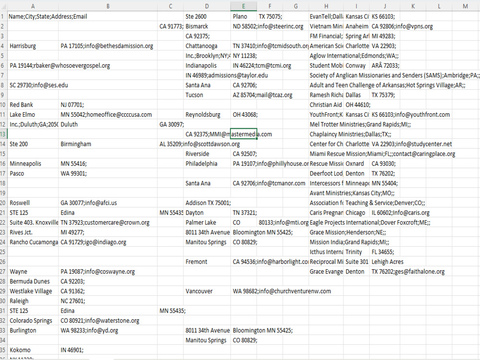Select column H header
This screenshot has height=360, width=480.
point(326,6)
